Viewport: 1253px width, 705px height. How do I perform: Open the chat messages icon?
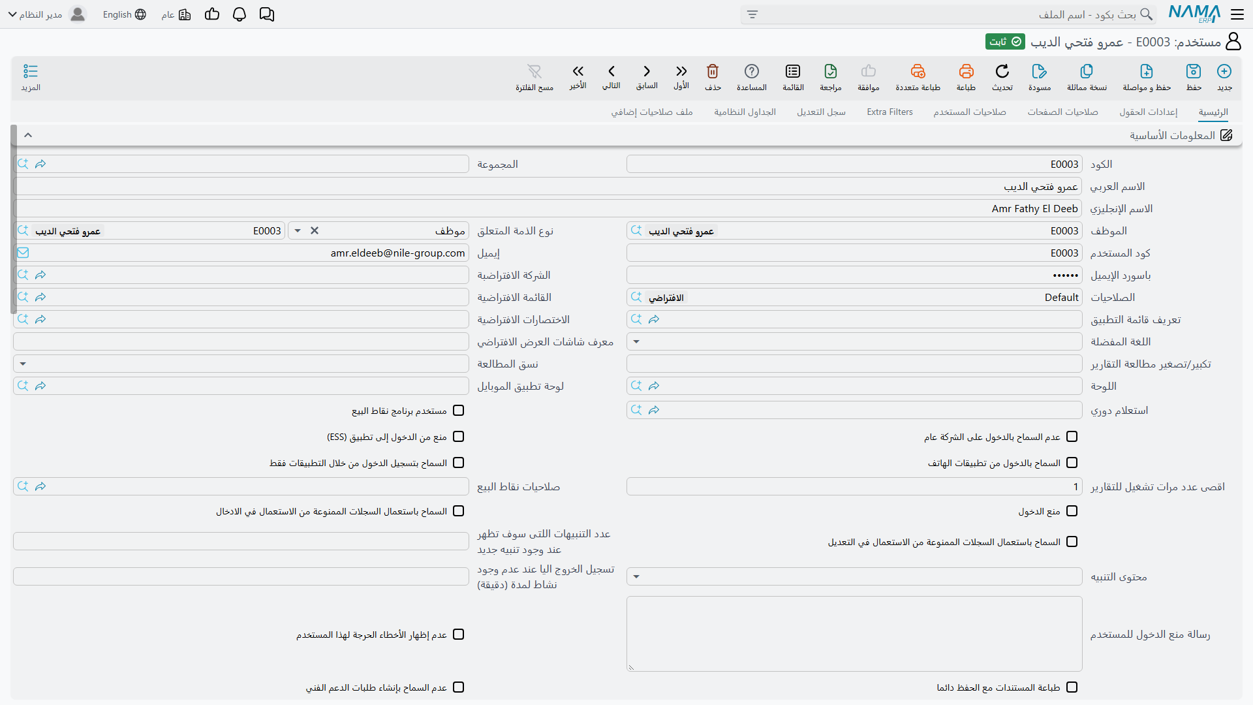click(267, 14)
